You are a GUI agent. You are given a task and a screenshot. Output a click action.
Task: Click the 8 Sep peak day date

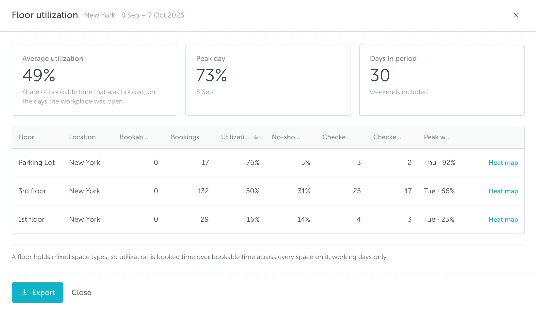click(204, 92)
